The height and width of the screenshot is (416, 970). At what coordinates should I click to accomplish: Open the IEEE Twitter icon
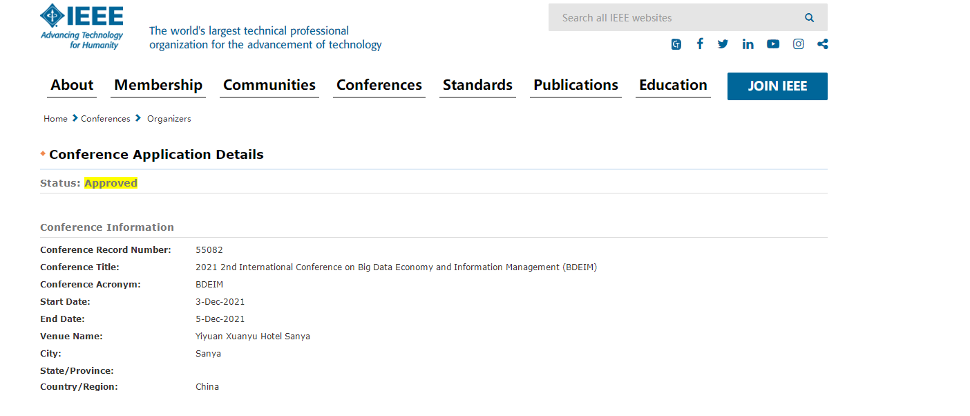(x=723, y=44)
